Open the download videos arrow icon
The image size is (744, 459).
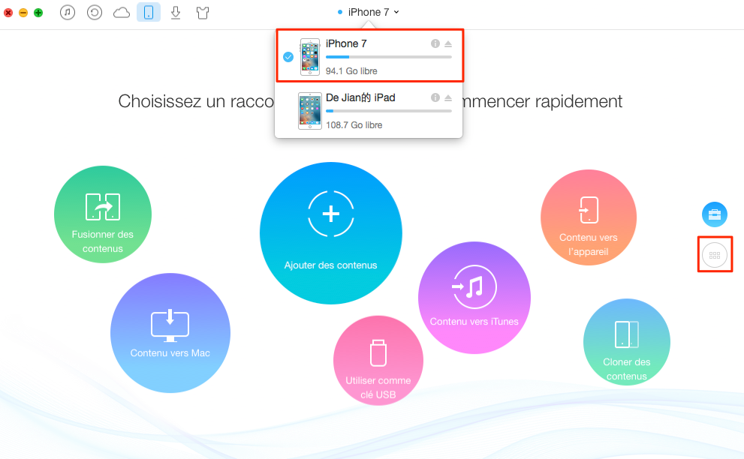(x=176, y=12)
